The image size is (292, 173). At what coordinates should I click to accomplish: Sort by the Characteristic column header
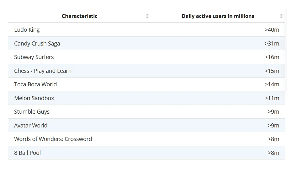pos(79,16)
